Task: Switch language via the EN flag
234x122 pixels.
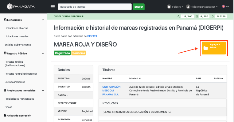Action: [x=225, y=6]
